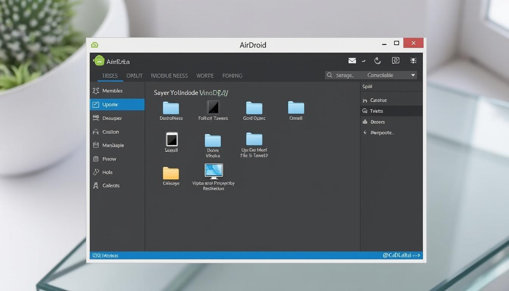Click the @CaDLalltal link in status bar

(401, 256)
